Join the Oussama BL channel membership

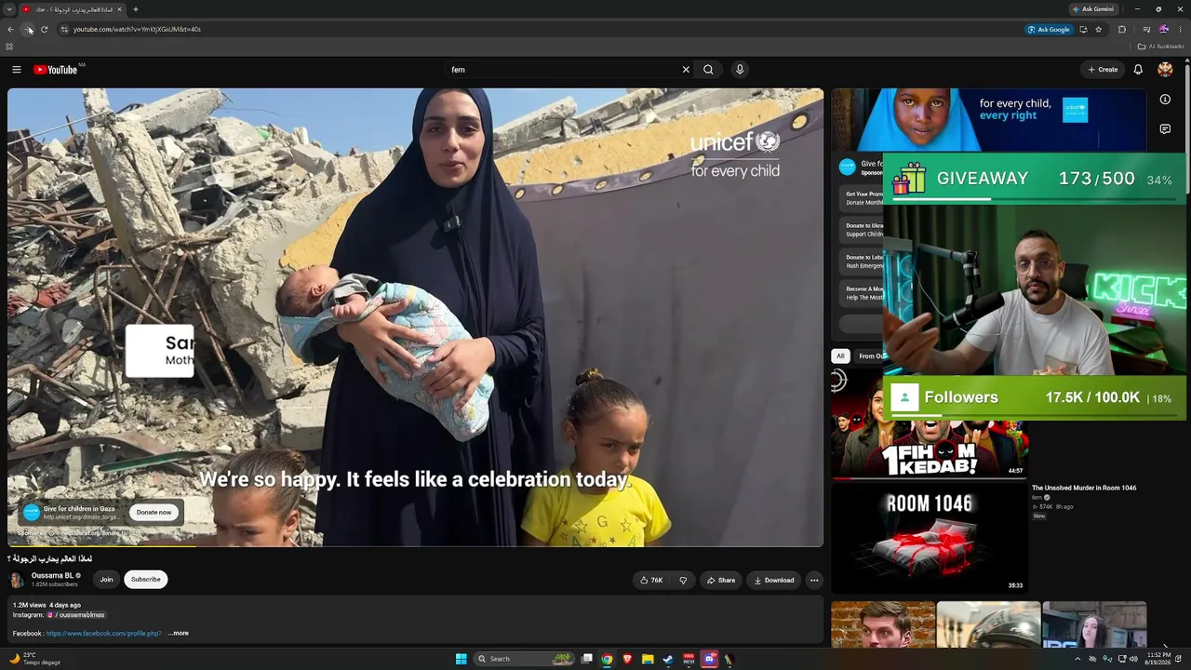click(x=107, y=580)
